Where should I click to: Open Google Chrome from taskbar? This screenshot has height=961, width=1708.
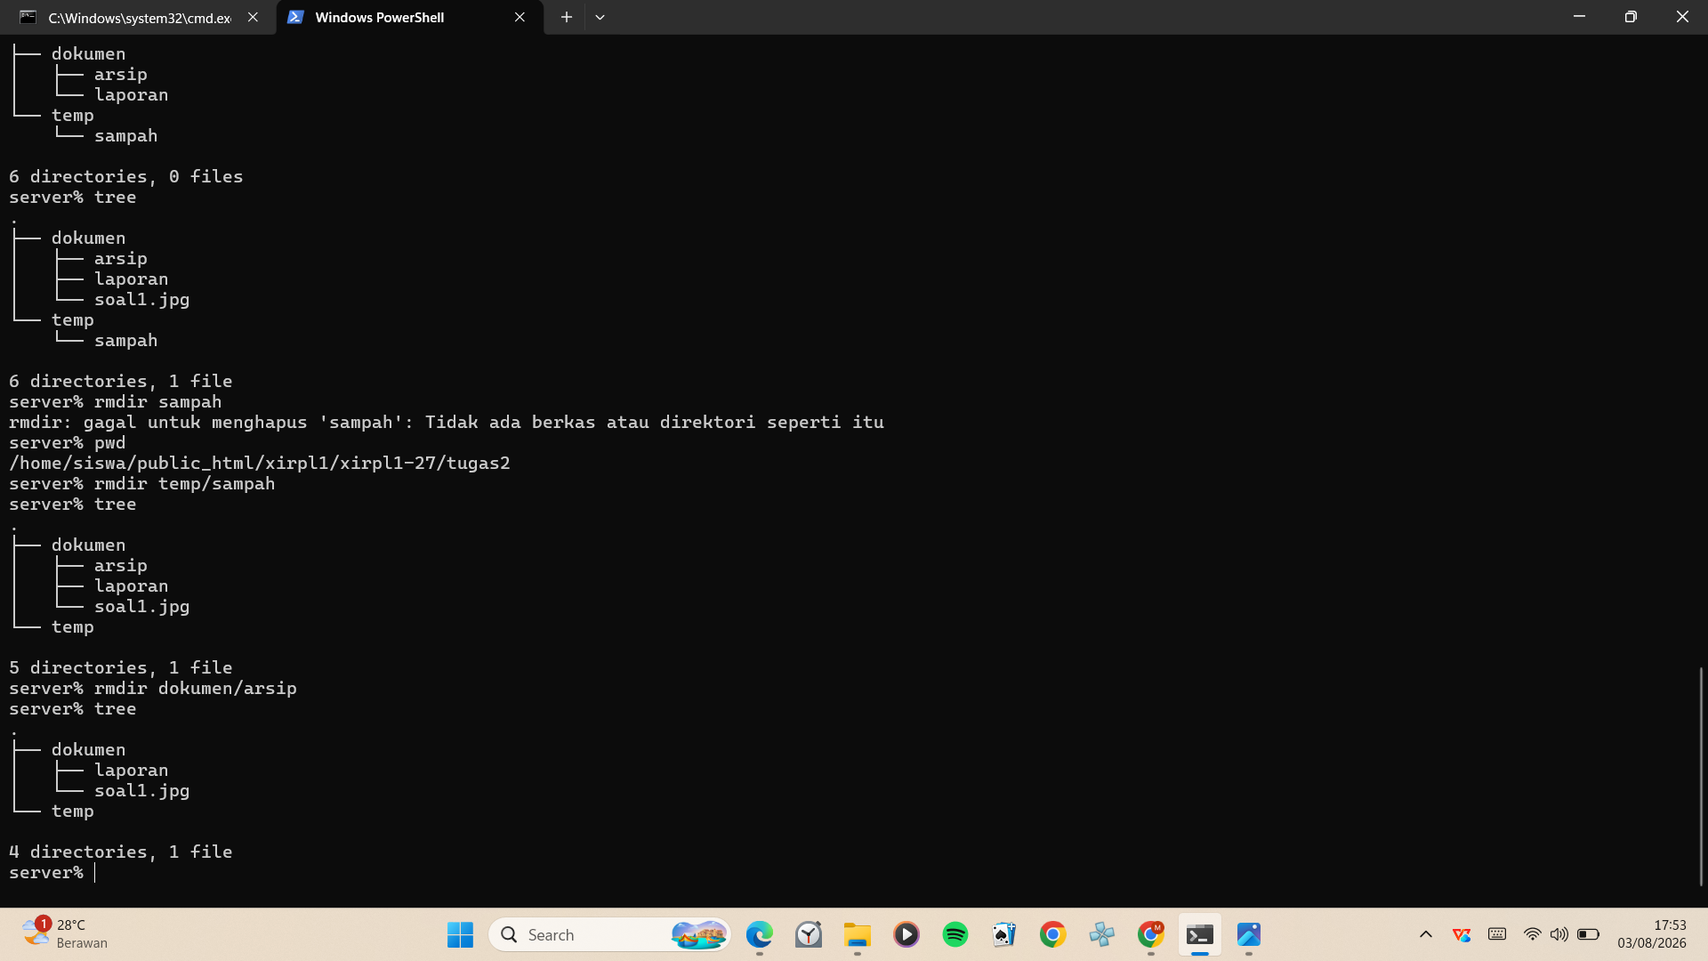[x=1052, y=935]
